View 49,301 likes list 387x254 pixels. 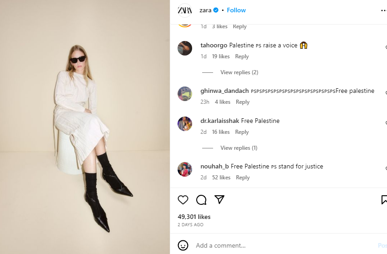click(194, 217)
